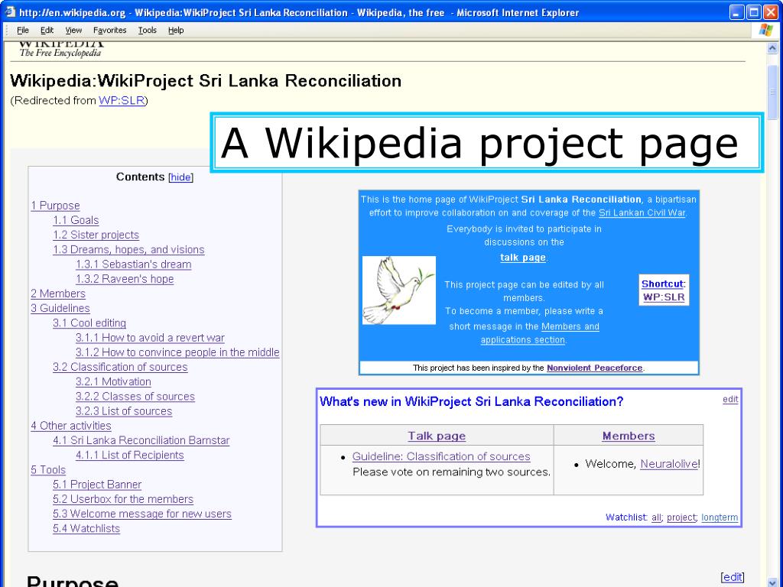Open the Help menu

click(x=176, y=31)
